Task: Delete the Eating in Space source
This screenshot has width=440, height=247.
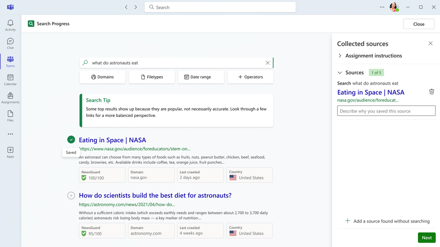Action: tap(432, 92)
